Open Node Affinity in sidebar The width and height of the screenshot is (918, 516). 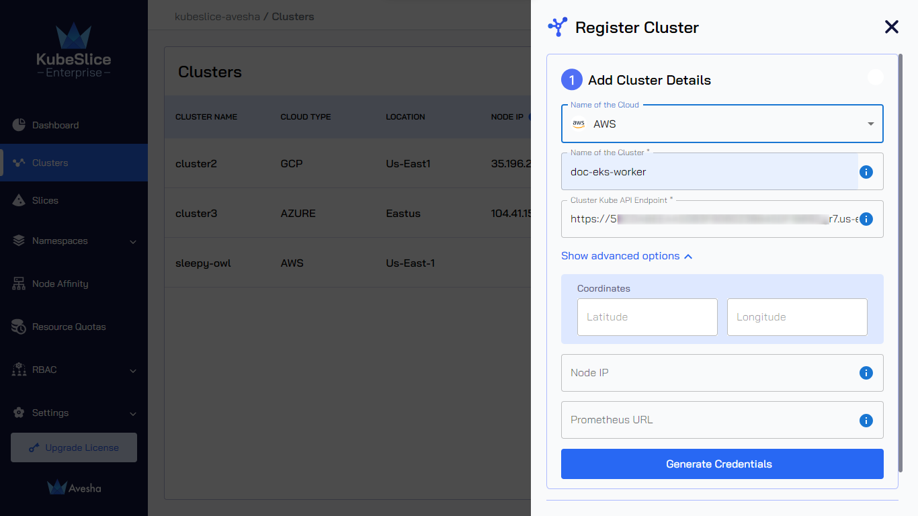point(74,284)
